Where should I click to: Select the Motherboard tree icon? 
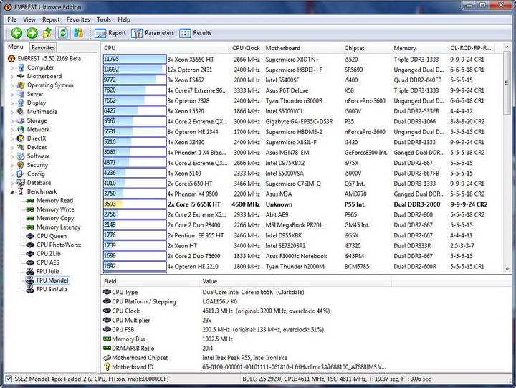click(21, 76)
